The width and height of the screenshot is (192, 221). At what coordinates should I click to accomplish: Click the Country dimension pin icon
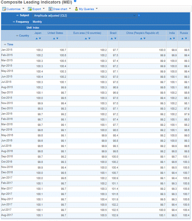click(x=17, y=36)
